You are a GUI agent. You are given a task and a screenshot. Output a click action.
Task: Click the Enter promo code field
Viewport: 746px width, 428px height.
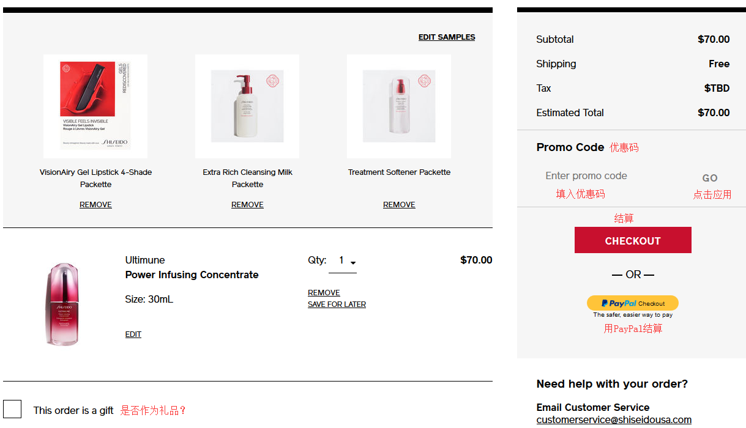(606, 176)
